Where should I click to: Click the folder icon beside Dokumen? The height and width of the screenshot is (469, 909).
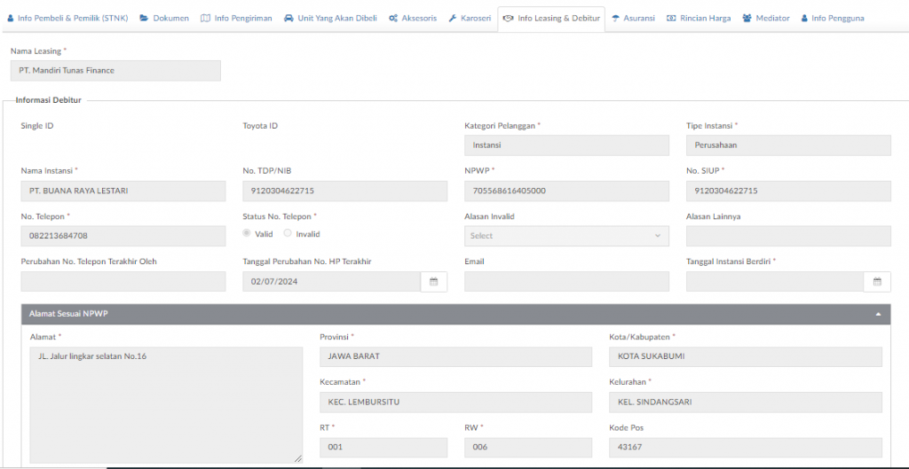click(x=144, y=18)
